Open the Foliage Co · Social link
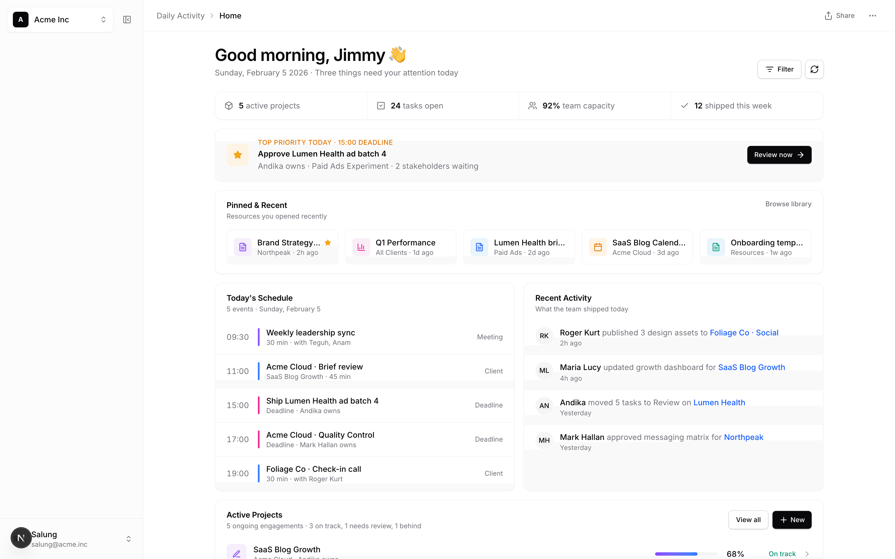 coord(744,333)
